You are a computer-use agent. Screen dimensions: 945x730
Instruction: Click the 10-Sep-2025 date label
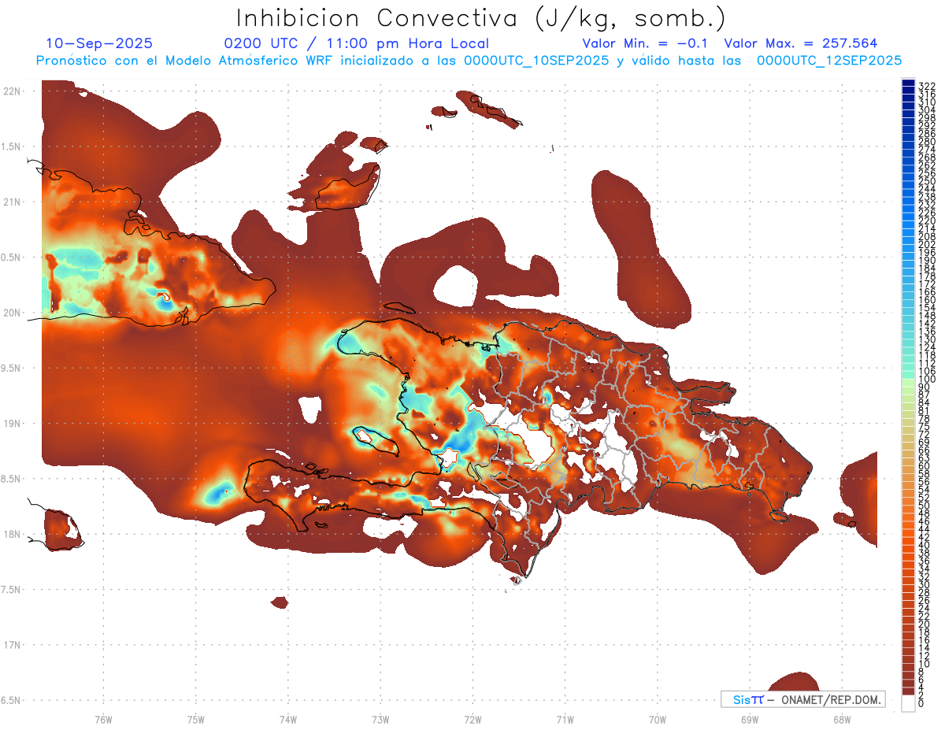[x=99, y=43]
